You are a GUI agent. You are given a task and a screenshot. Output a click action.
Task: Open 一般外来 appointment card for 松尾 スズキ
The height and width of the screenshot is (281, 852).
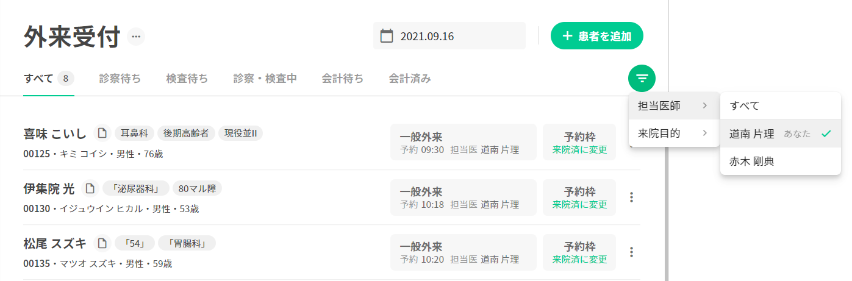(463, 252)
